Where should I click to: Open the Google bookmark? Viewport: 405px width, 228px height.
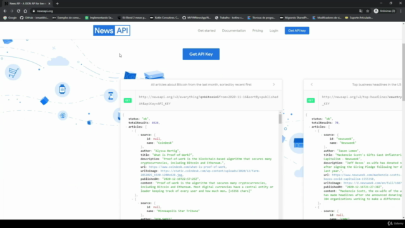tap(10, 18)
